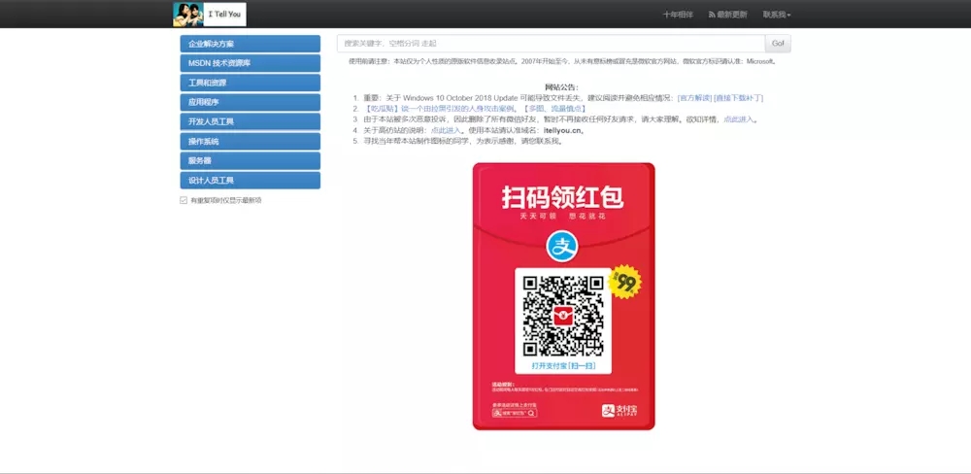
Task: Expand the 开发人员工具 category
Action: point(251,121)
